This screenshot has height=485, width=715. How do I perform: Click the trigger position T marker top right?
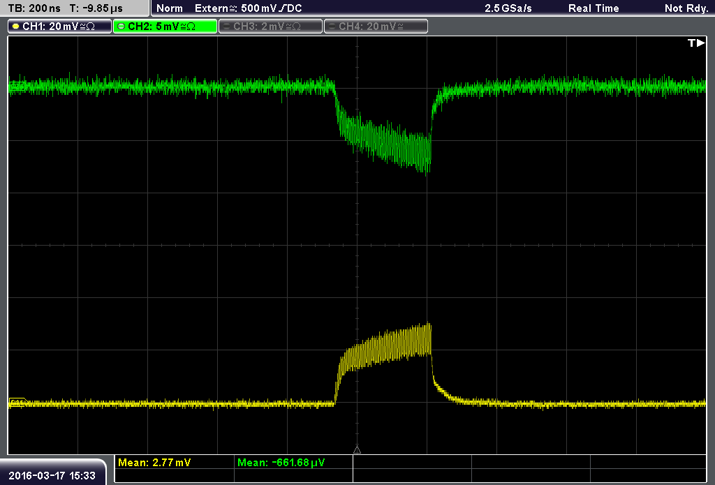point(696,43)
